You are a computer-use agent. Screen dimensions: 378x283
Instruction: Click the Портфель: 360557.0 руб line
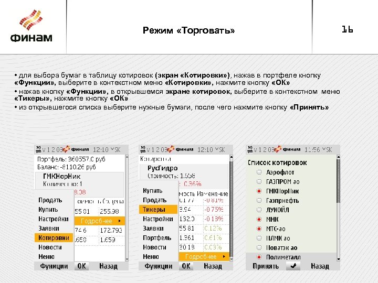click(x=71, y=159)
